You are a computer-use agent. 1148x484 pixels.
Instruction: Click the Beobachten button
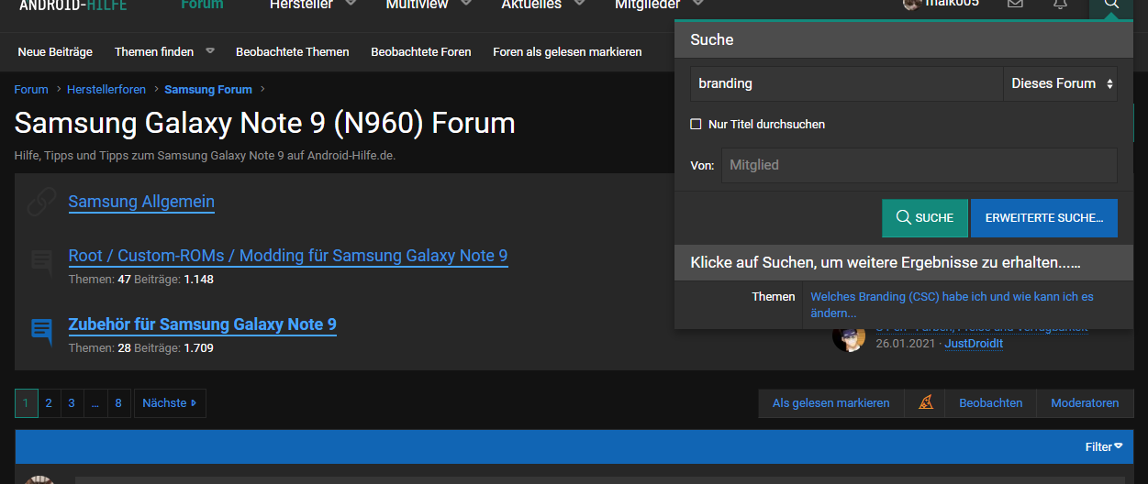pyautogui.click(x=991, y=403)
